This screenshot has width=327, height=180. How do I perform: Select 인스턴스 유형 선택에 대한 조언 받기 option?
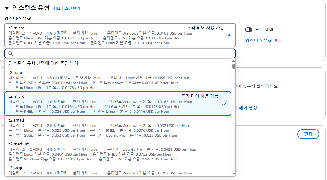(118, 63)
